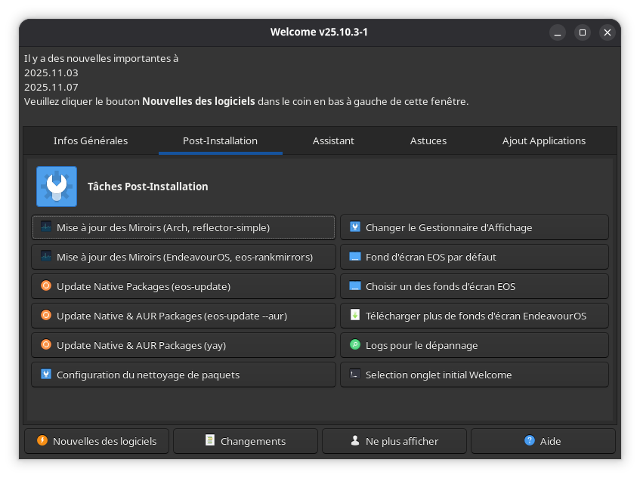Click the Arch reflector-simple mirrors icon

click(46, 227)
